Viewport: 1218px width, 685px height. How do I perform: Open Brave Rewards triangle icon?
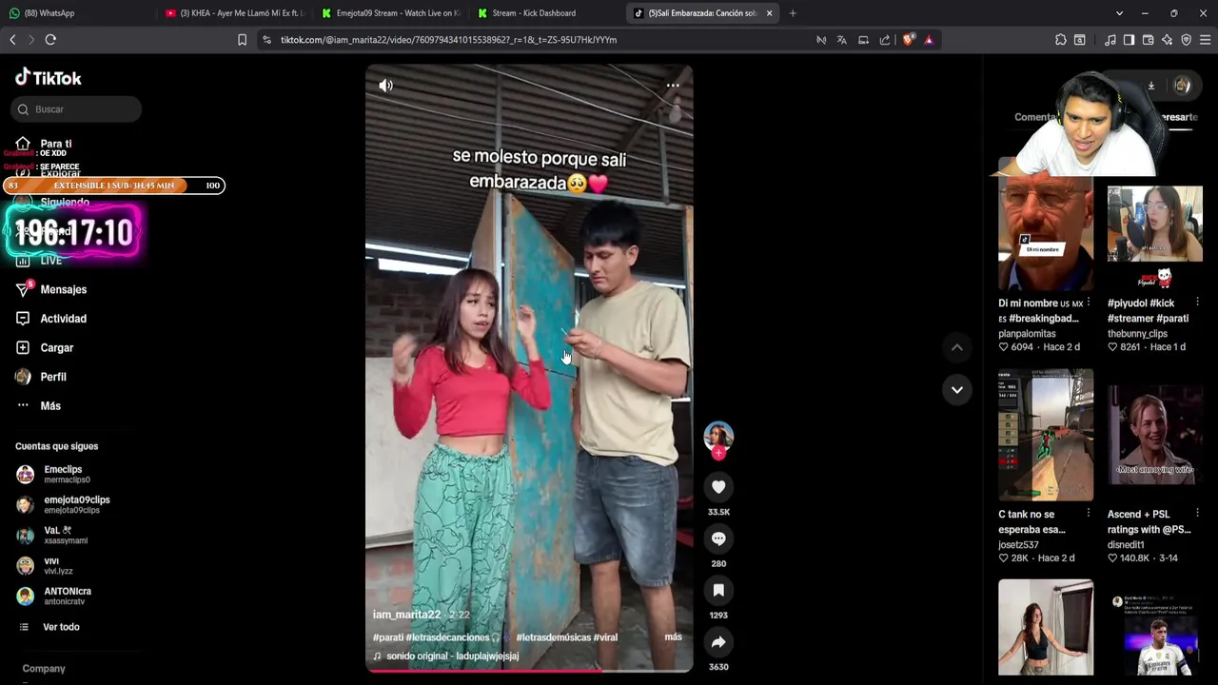[x=929, y=40]
